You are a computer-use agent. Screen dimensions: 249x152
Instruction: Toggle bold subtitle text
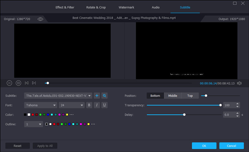pyautogui.click(x=89, y=105)
